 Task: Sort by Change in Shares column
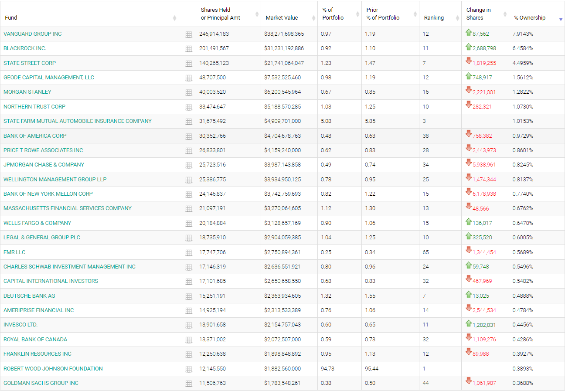click(x=505, y=14)
